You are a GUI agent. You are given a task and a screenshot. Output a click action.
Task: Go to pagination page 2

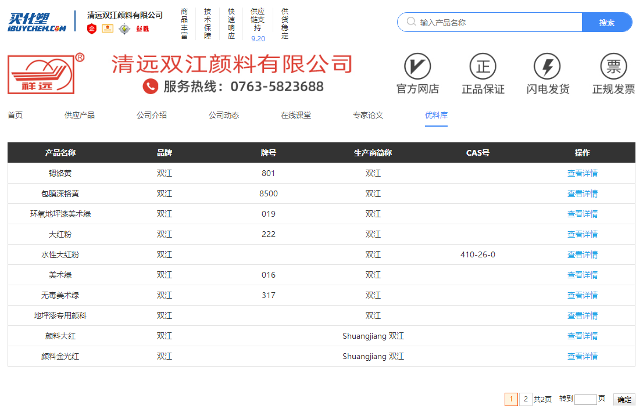(x=526, y=399)
